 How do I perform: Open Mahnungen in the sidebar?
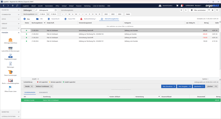pos(10,65)
